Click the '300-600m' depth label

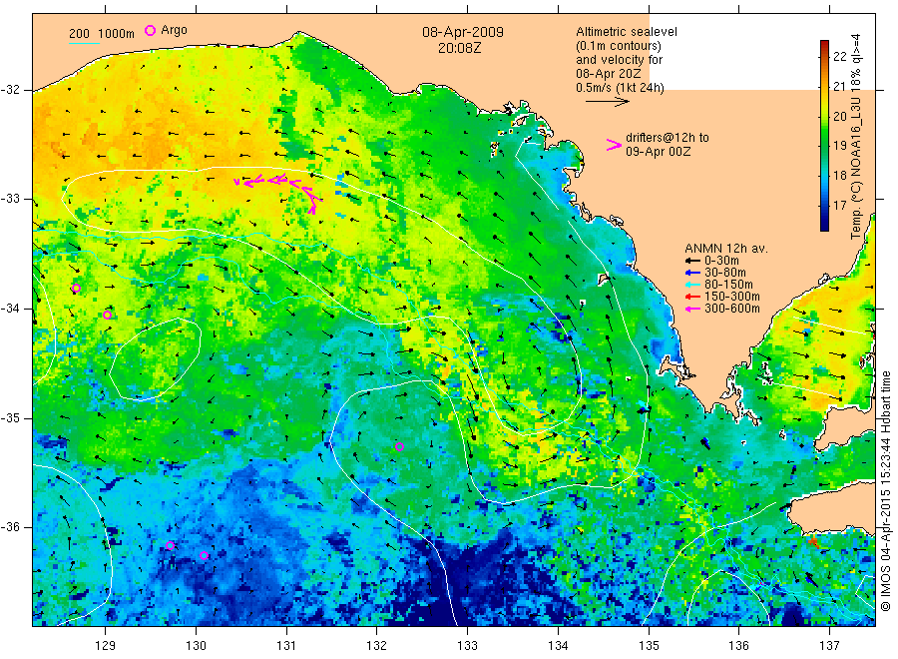[x=732, y=309]
